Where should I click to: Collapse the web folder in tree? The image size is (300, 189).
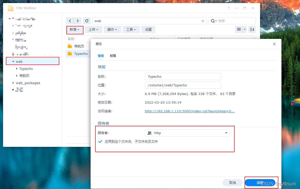pos(13,61)
